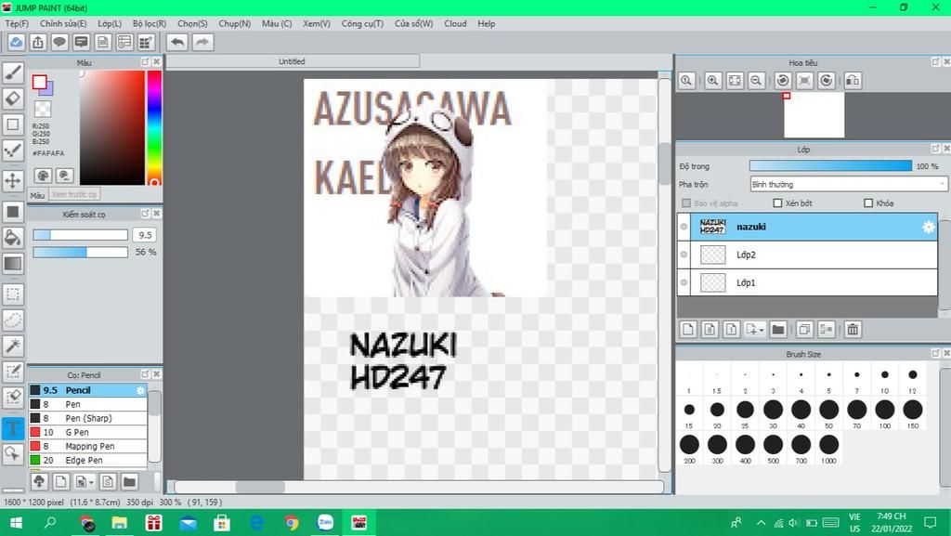The height and width of the screenshot is (536, 951).
Task: Zoom out using the navigator magnifier minus
Action: (756, 80)
